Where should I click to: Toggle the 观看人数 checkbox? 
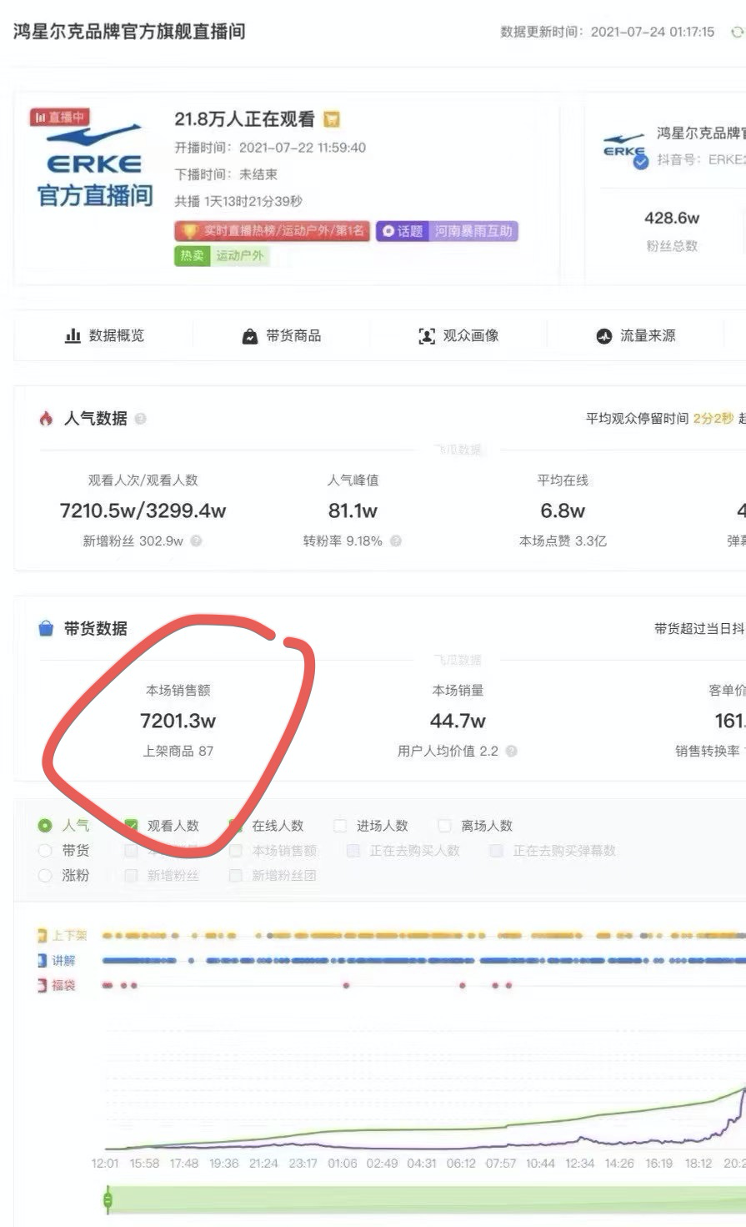[131, 826]
